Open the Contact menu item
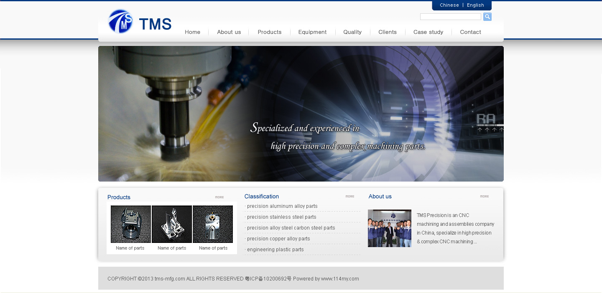602x293 pixels. pos(470,32)
